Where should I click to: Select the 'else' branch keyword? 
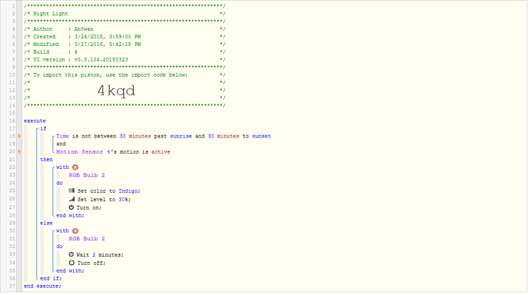click(46, 223)
